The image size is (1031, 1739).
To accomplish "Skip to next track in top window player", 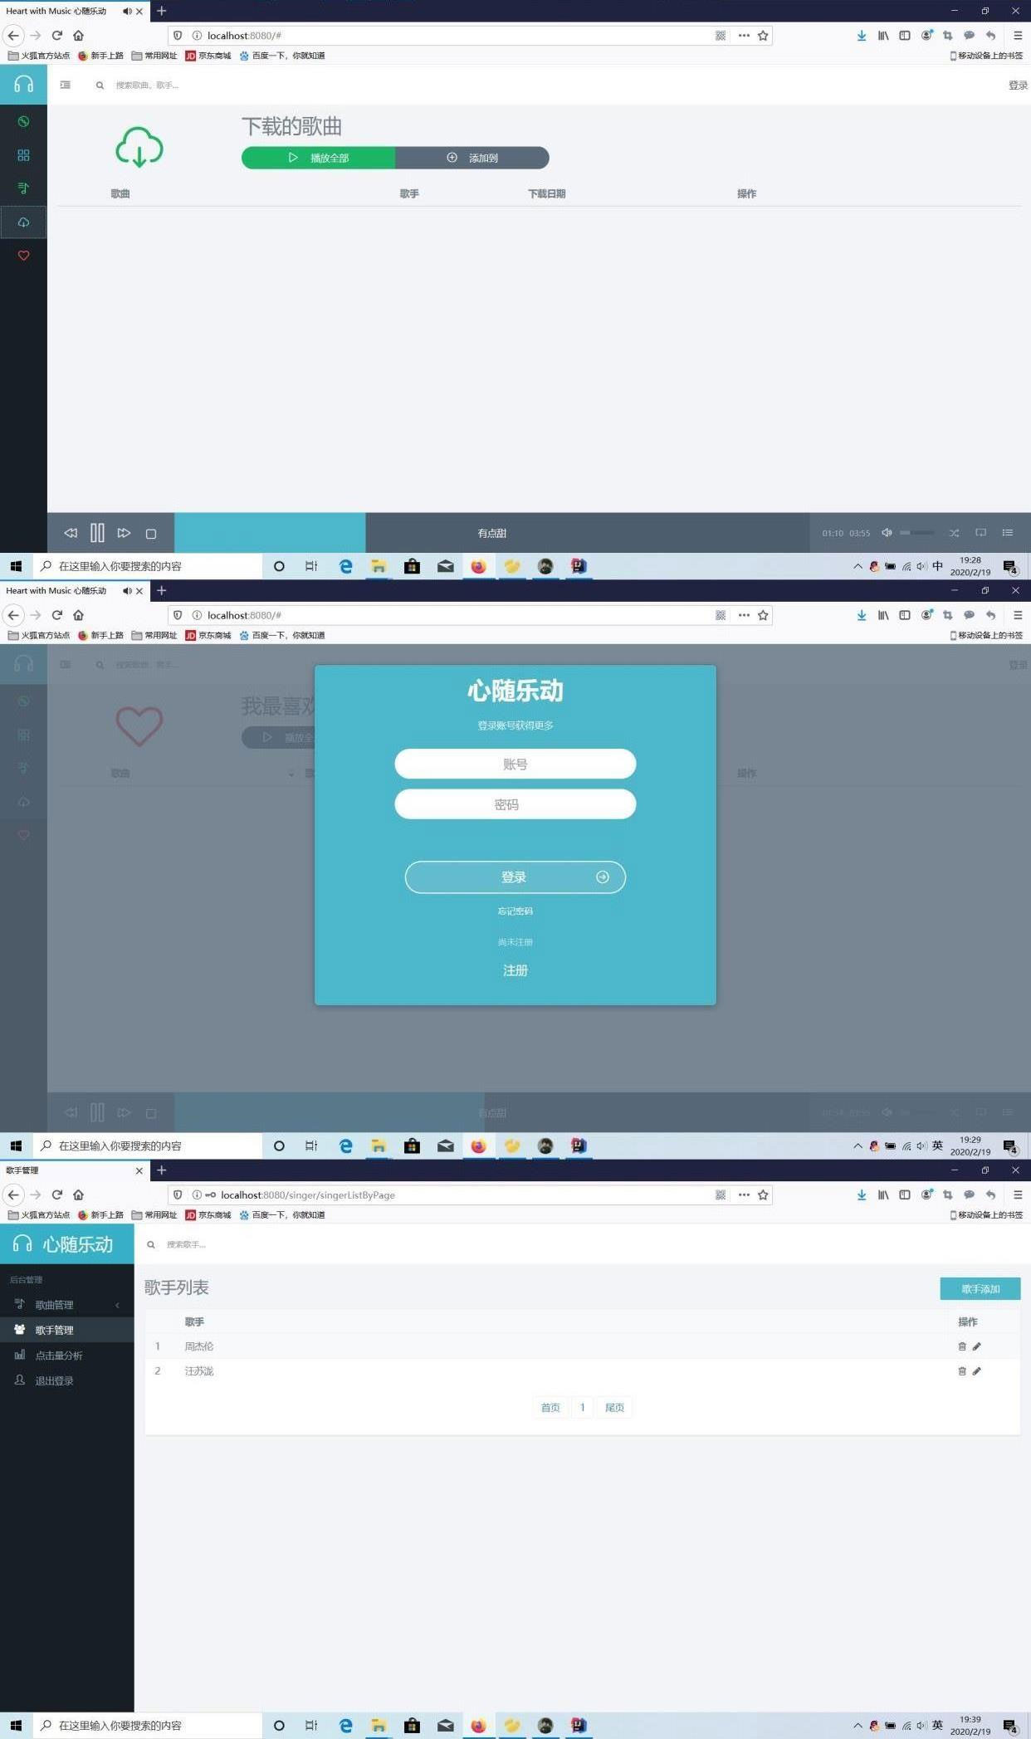I will pyautogui.click(x=124, y=533).
